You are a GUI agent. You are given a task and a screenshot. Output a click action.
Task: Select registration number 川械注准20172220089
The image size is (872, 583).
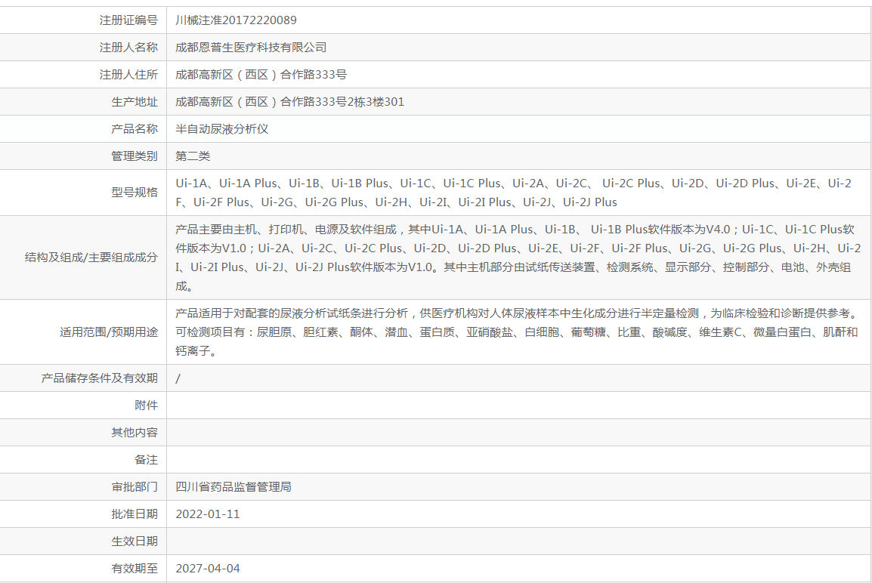(236, 20)
